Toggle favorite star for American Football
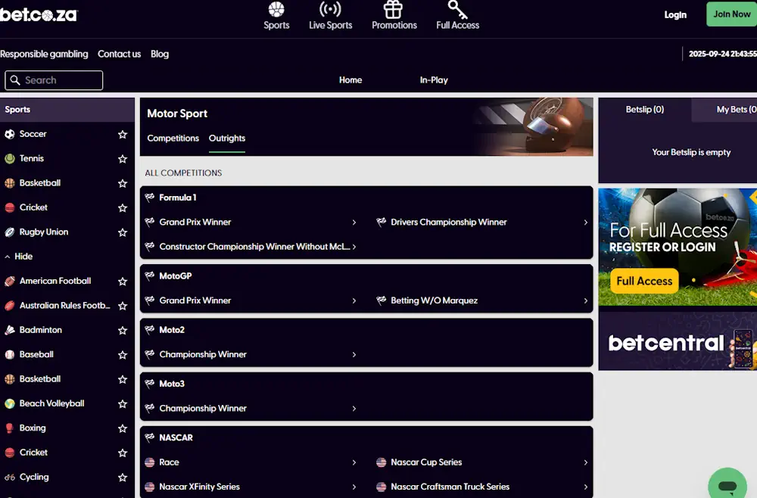Image resolution: width=757 pixels, height=498 pixels. coord(123,282)
